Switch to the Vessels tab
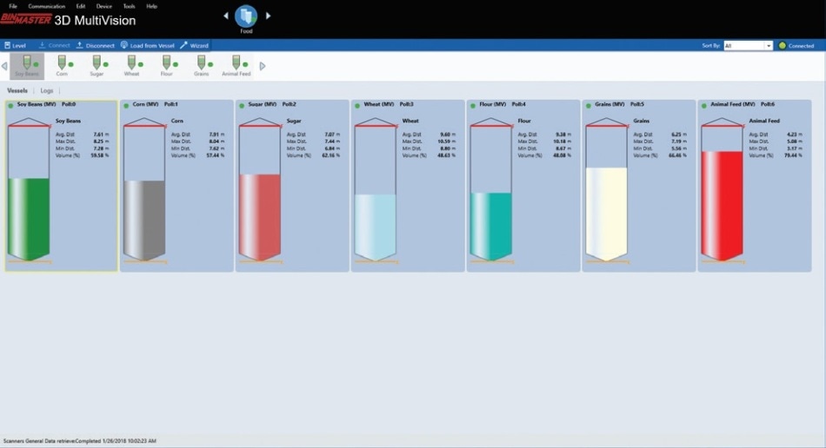This screenshot has height=448, width=826. coord(17,90)
